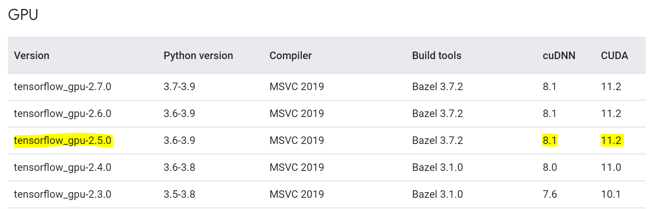
Task: Click MSVC 2019 in the tensorflow_gpu-2.3.0 row
Action: [x=297, y=194]
